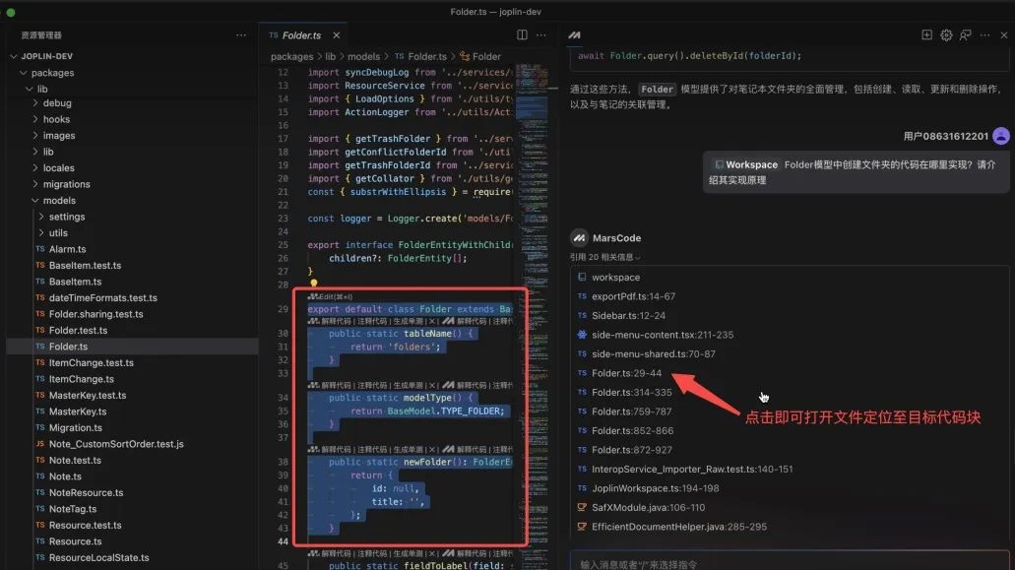The width and height of the screenshot is (1015, 570).
Task: Open the explorer panel more actions menu
Action: pos(241,34)
